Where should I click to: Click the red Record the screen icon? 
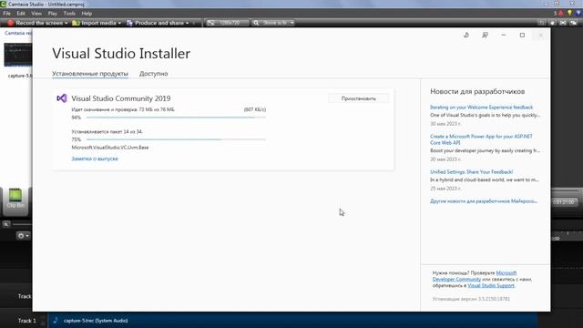pos(10,23)
